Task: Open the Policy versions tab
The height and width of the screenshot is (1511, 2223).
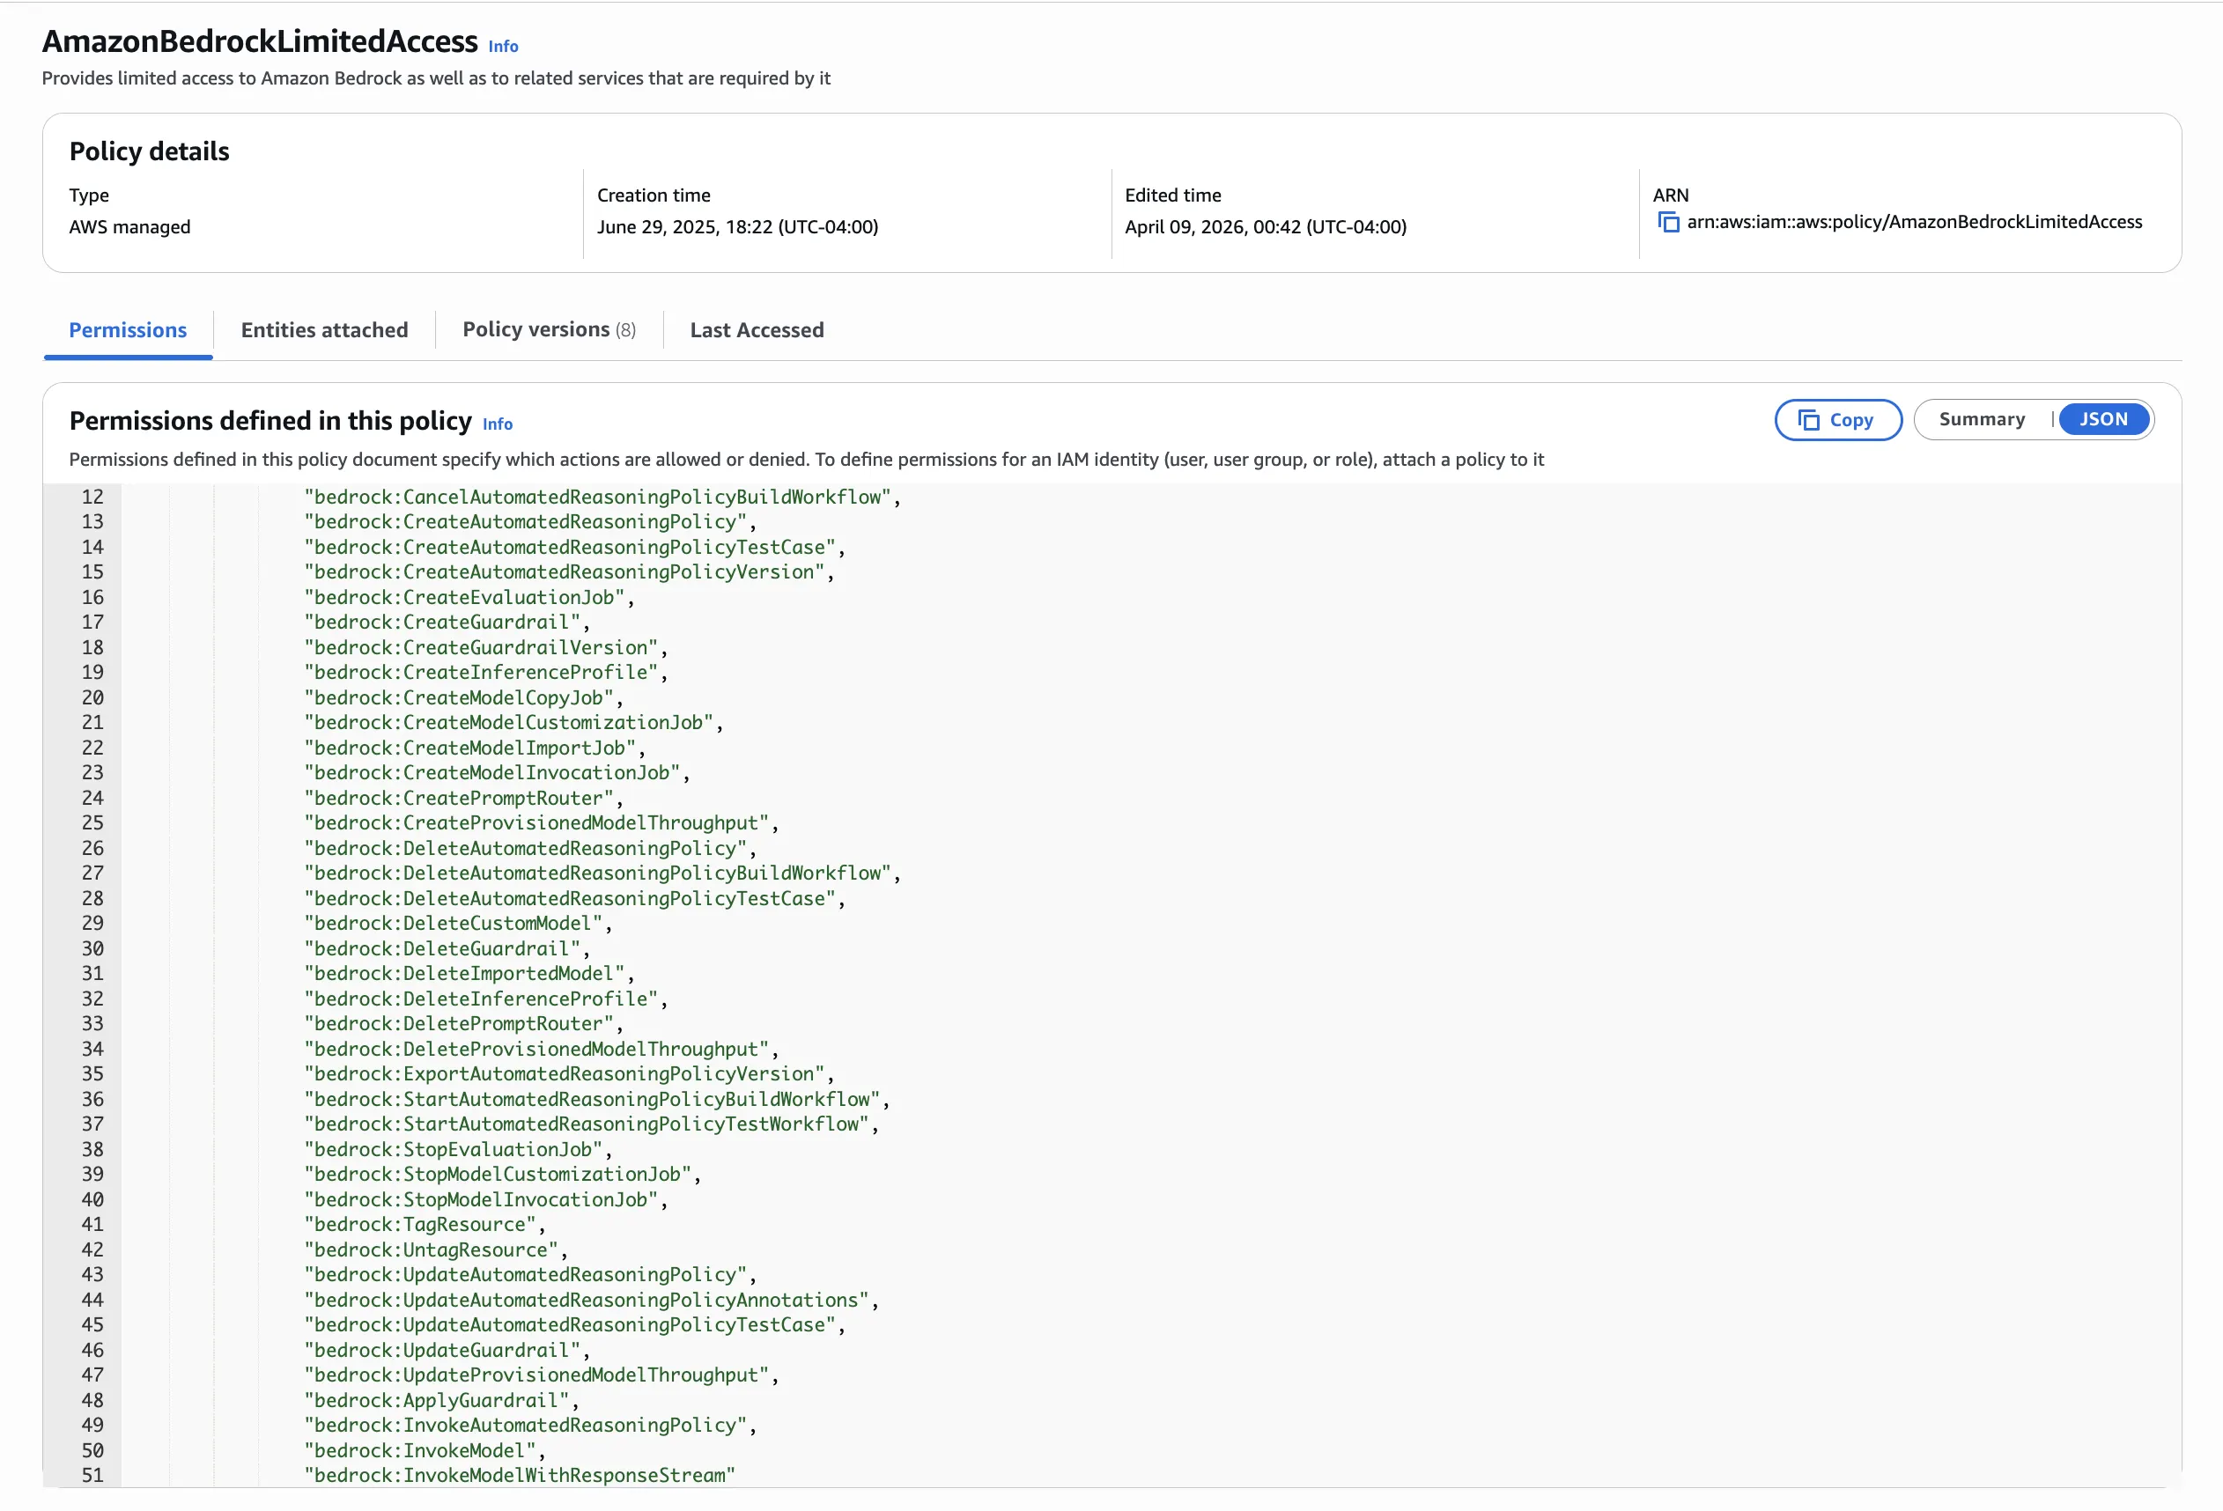Action: tap(549, 331)
